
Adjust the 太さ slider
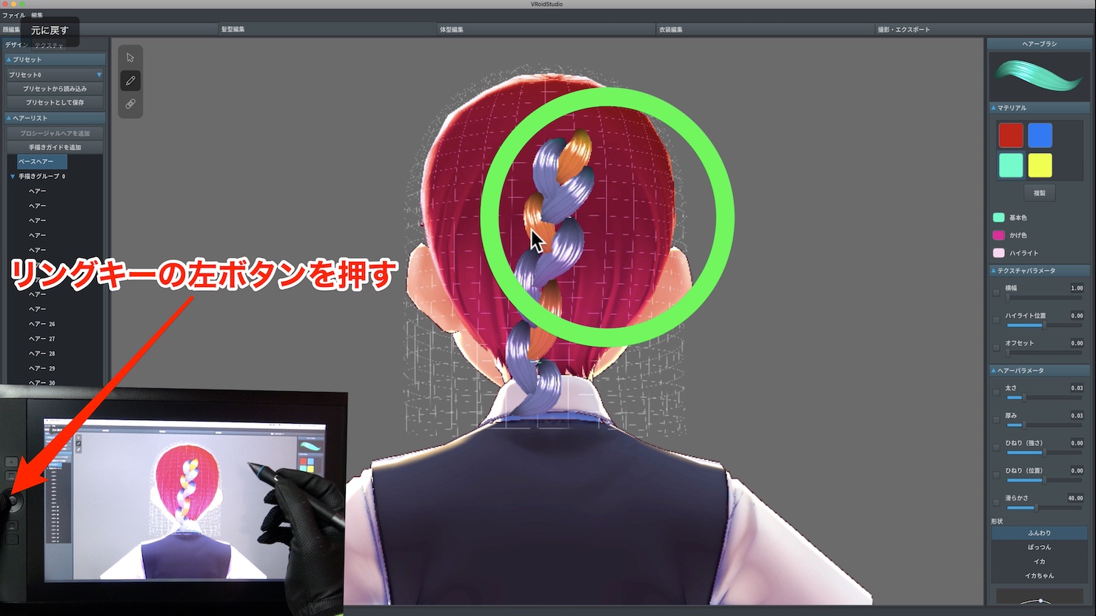click(1044, 397)
